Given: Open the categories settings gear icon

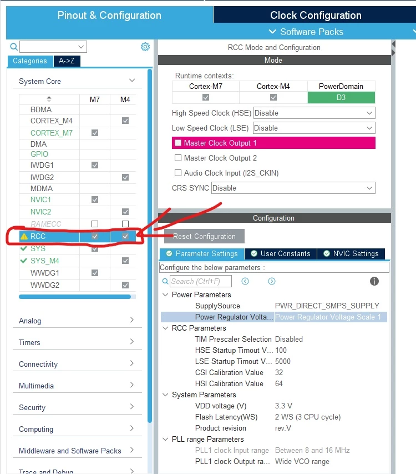Looking at the screenshot, I should 145,47.
